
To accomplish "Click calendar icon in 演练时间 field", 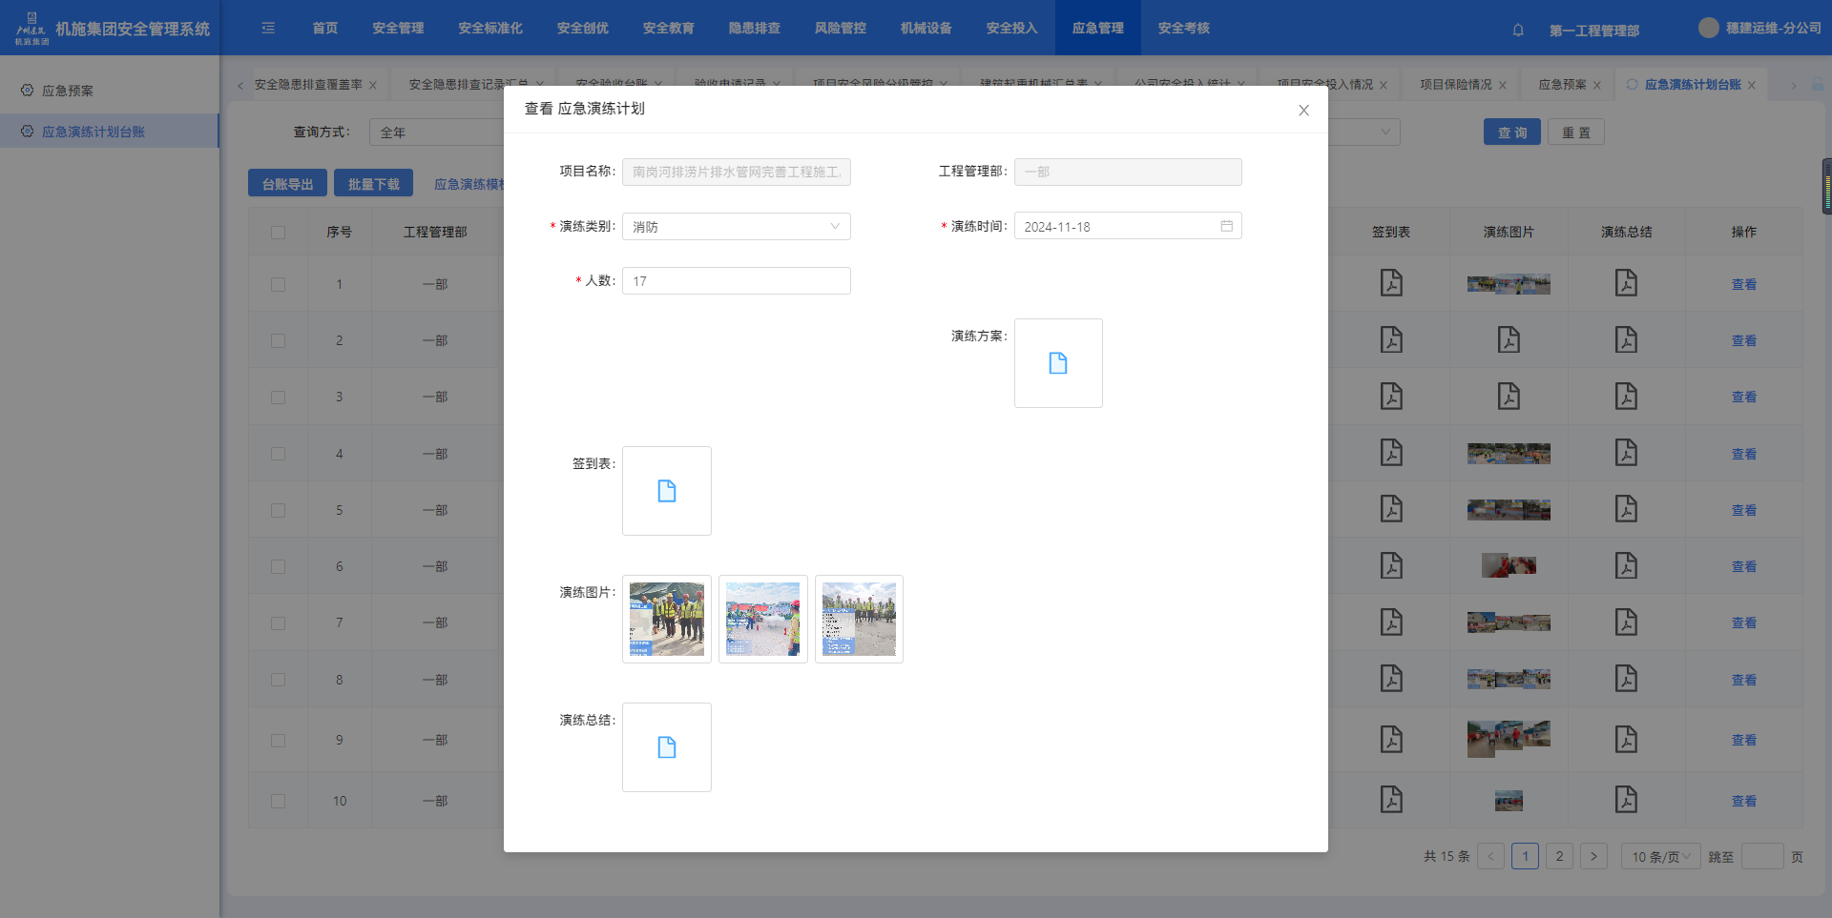I will (1226, 226).
